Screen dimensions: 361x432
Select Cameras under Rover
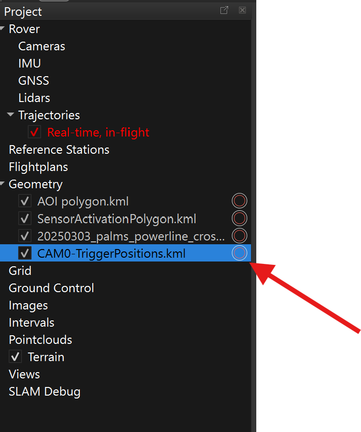click(x=42, y=46)
